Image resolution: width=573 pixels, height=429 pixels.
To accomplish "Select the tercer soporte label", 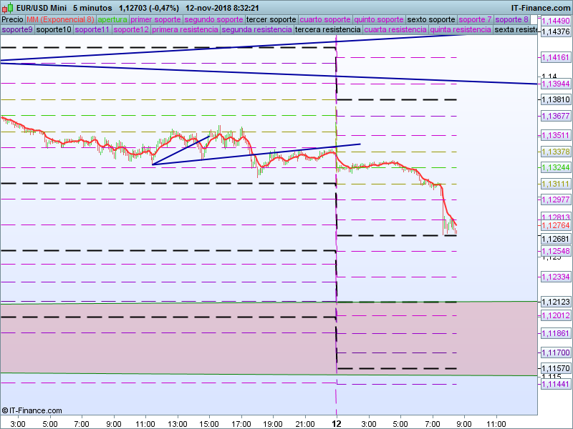I will click(271, 20).
